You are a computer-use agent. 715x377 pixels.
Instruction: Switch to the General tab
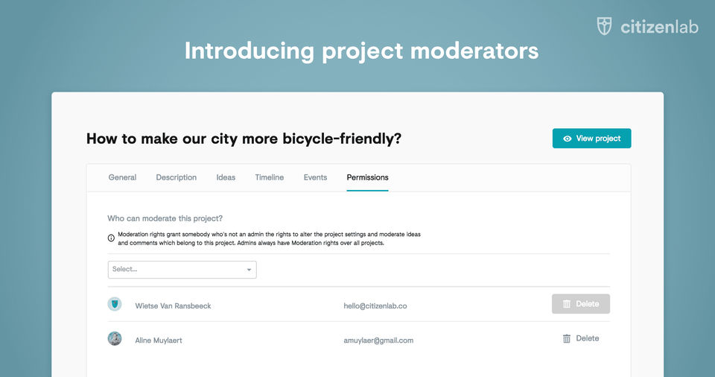coord(122,177)
